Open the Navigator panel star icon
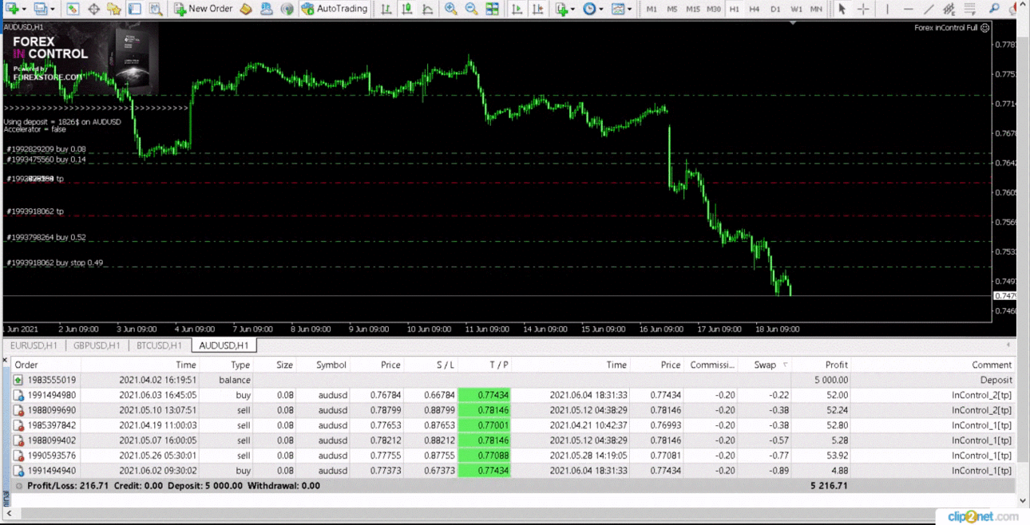Image resolution: width=1030 pixels, height=525 pixels. 114,9
